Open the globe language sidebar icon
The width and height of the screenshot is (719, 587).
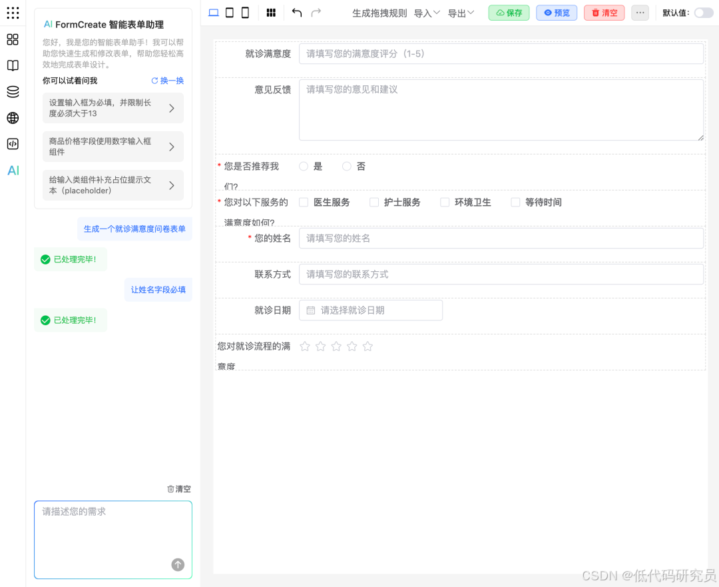[13, 118]
